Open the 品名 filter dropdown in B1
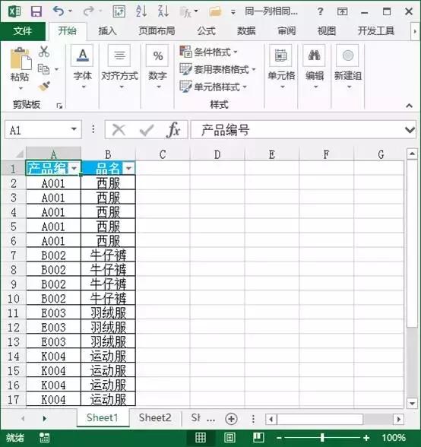 [129, 168]
